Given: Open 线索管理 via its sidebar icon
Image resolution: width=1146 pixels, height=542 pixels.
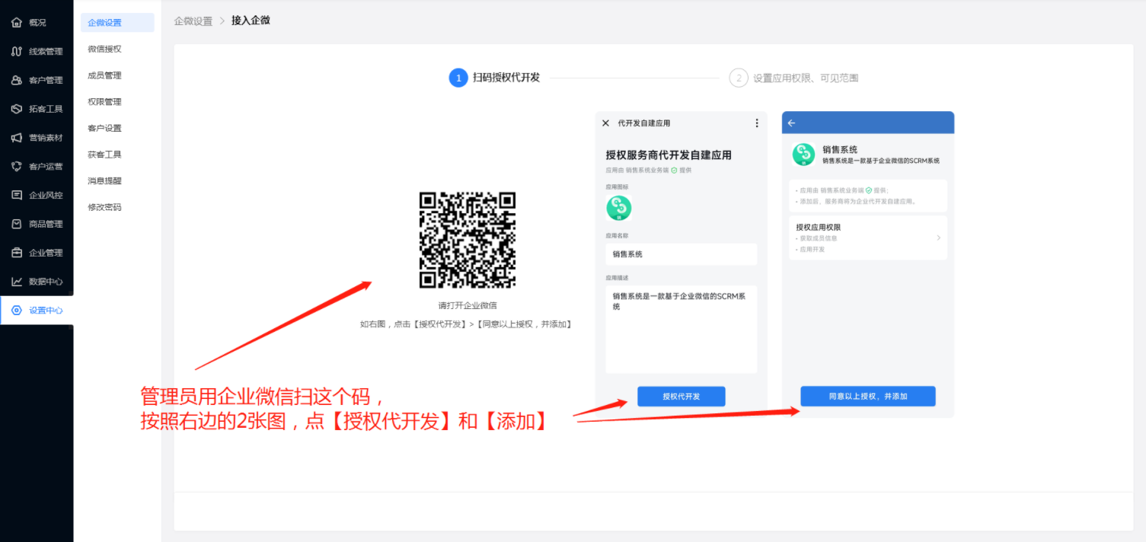Looking at the screenshot, I should [x=17, y=52].
